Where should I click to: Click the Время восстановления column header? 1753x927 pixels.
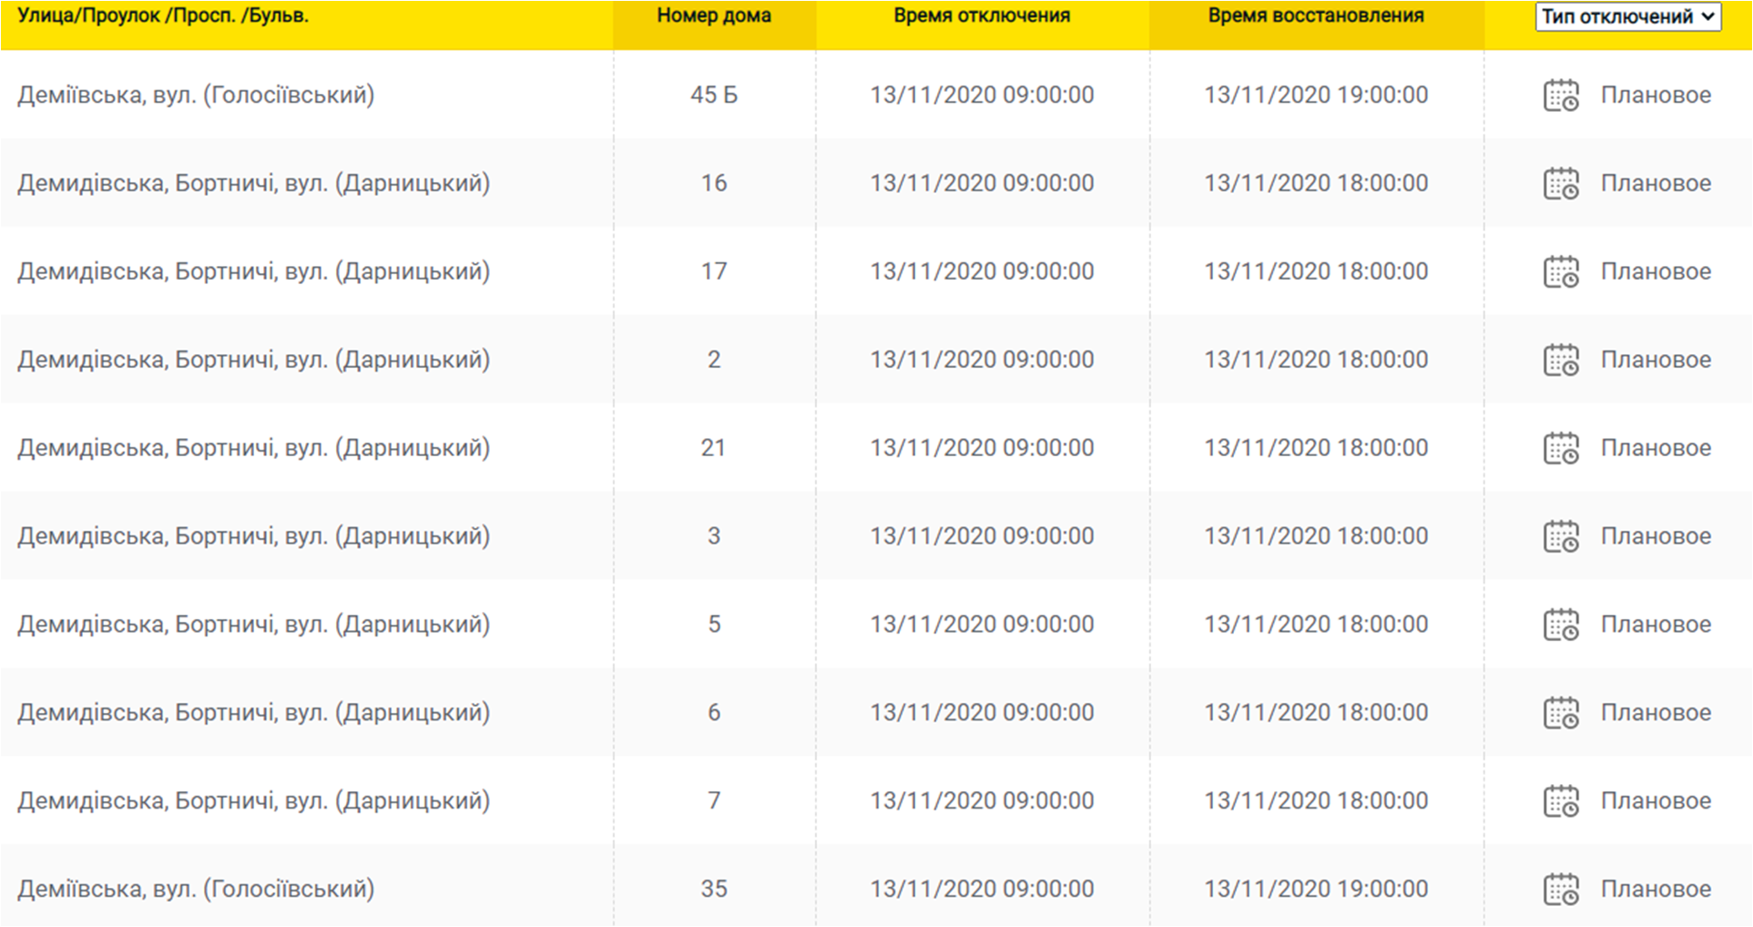pos(1316,16)
